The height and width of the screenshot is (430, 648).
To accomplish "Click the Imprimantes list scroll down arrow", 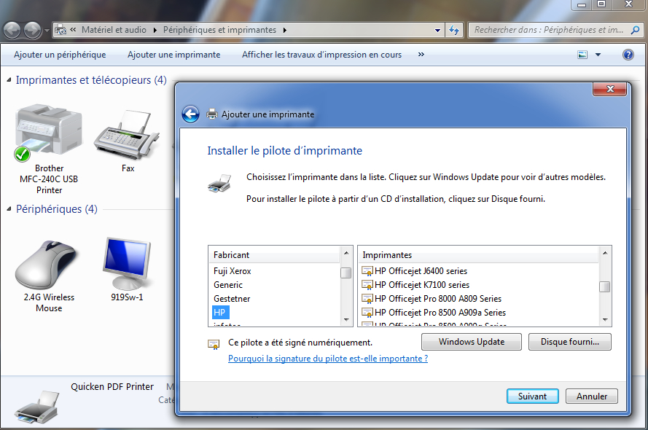I will (605, 320).
